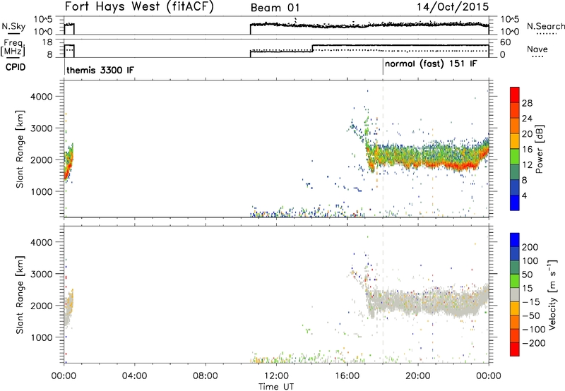Select the 'N.Sky' legend label

(x=13, y=26)
